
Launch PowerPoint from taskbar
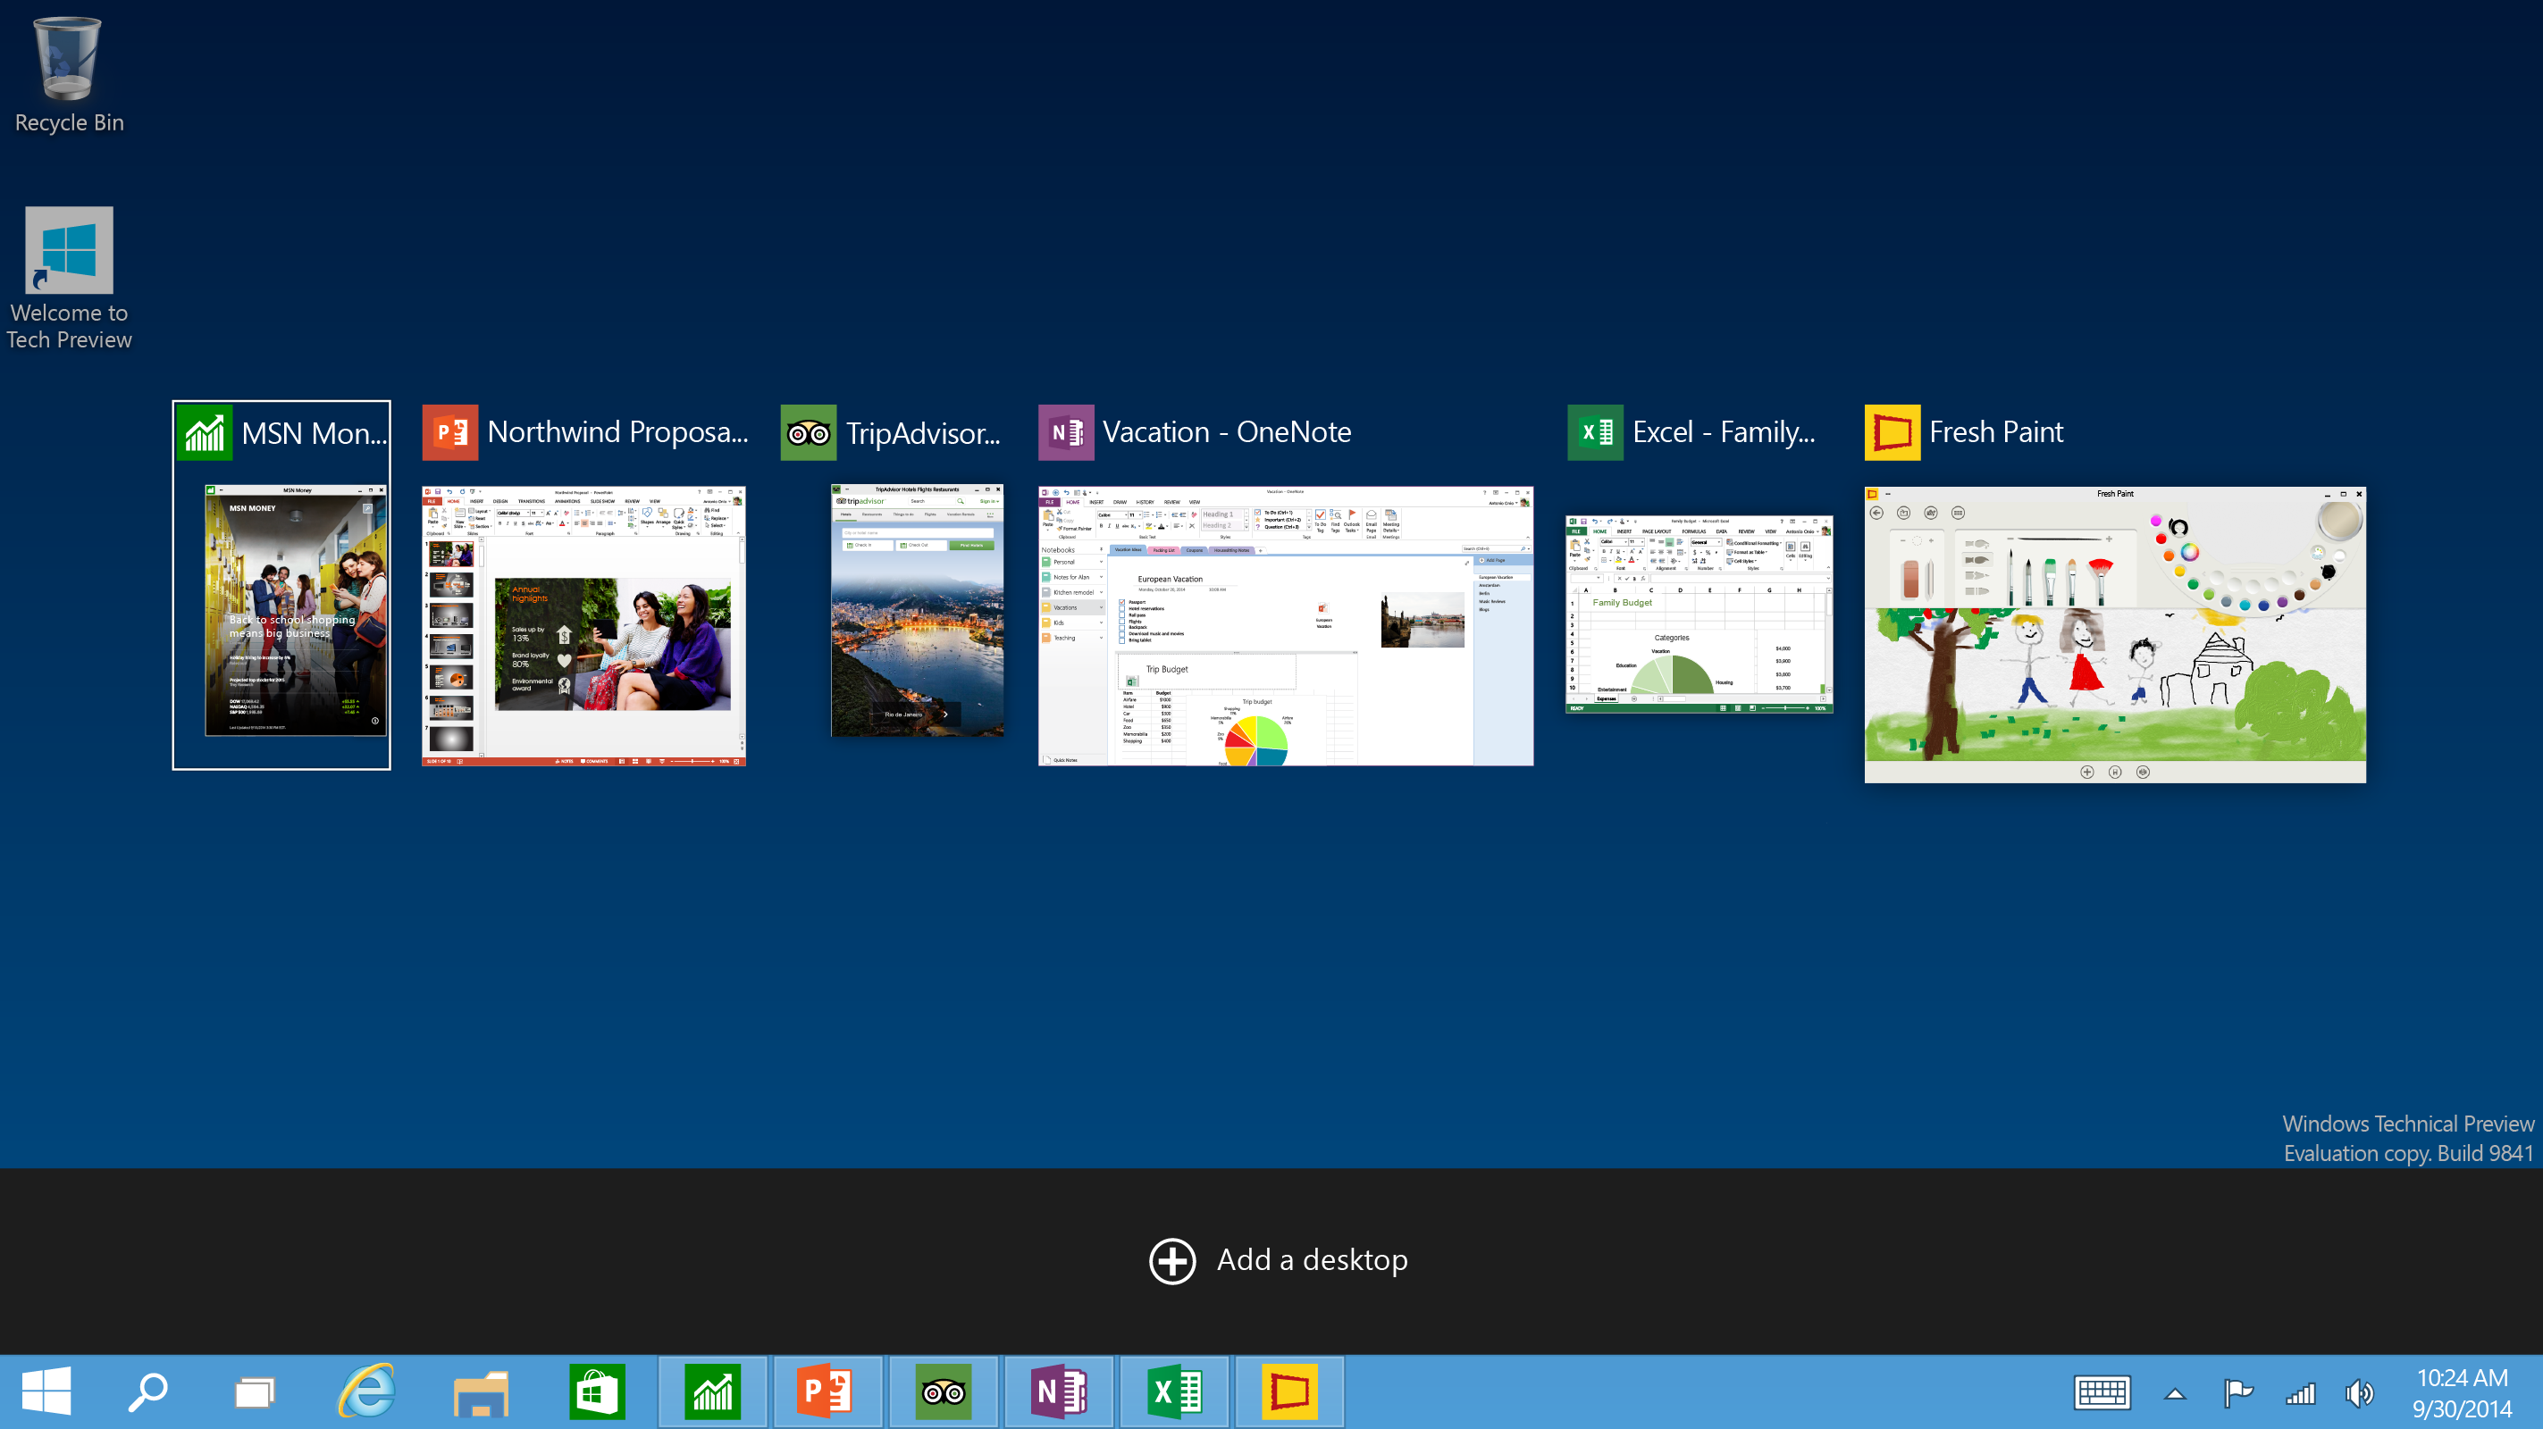click(829, 1391)
